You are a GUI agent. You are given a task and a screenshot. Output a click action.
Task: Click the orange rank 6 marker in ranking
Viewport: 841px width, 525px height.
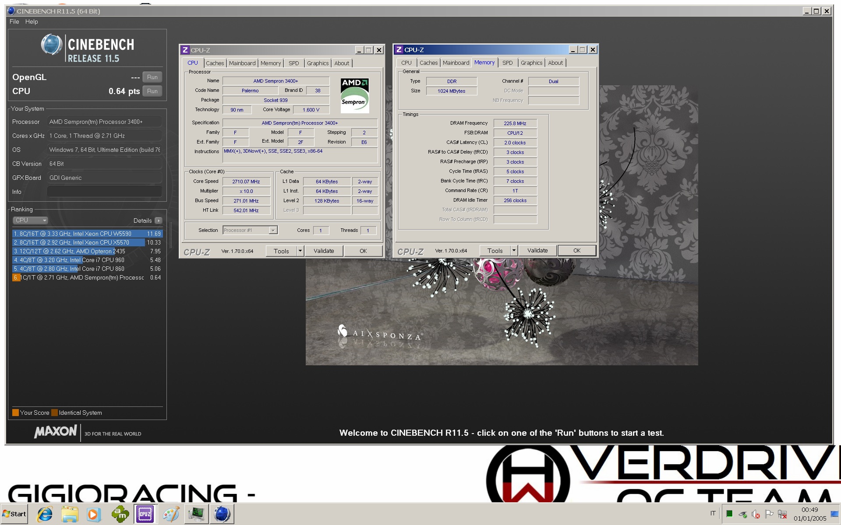pos(16,277)
